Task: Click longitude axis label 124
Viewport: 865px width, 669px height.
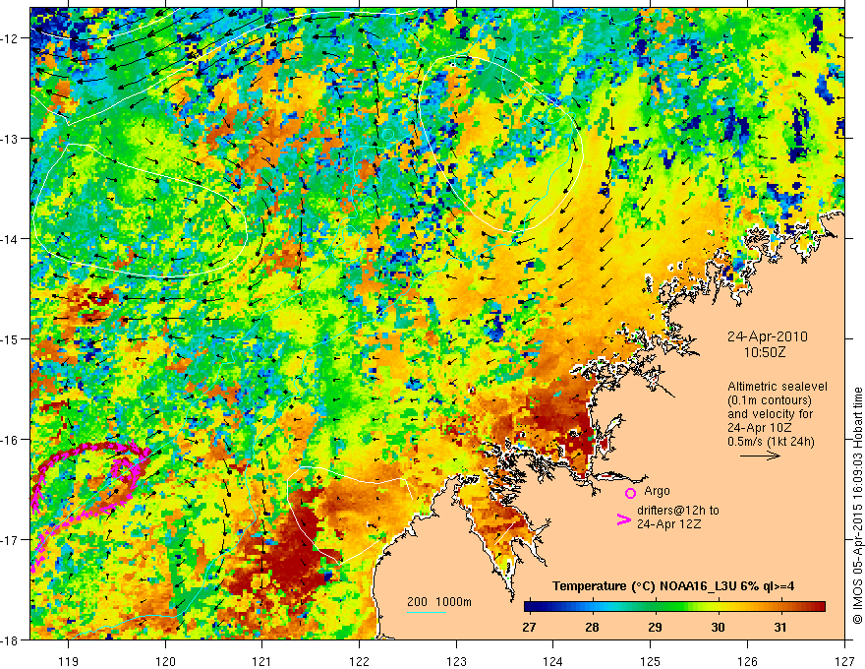Action: pos(553,661)
